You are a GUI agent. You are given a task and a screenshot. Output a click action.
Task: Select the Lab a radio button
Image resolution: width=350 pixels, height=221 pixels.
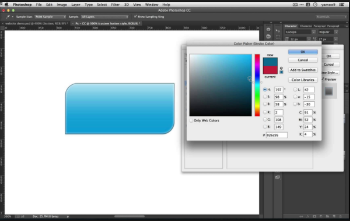[x=295, y=97]
